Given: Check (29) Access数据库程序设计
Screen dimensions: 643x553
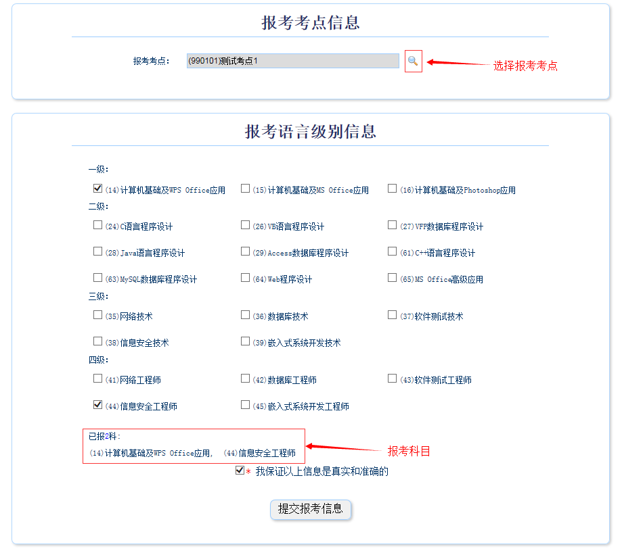Looking at the screenshot, I should pos(245,251).
